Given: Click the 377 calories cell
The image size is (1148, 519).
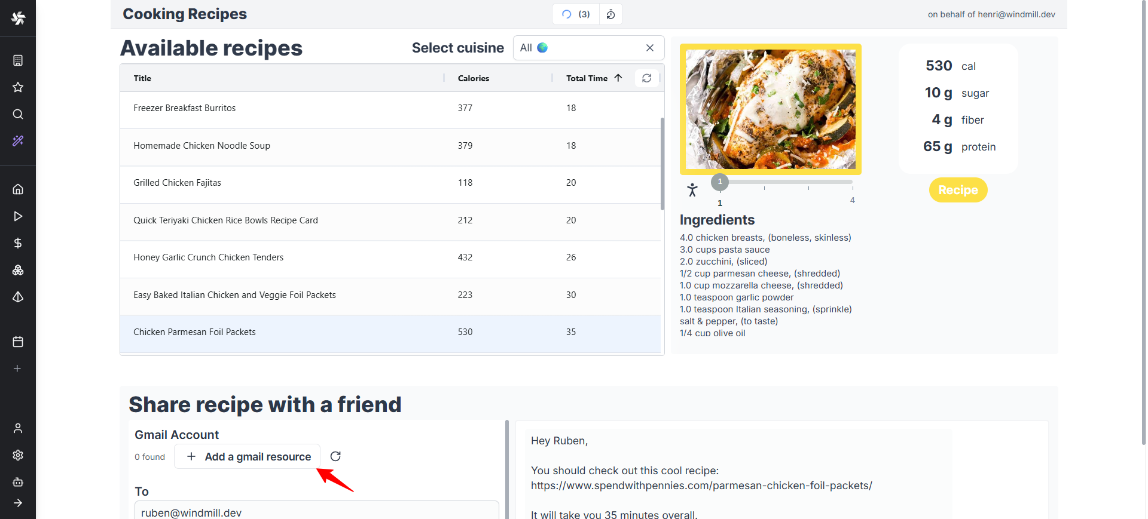Looking at the screenshot, I should pyautogui.click(x=465, y=108).
